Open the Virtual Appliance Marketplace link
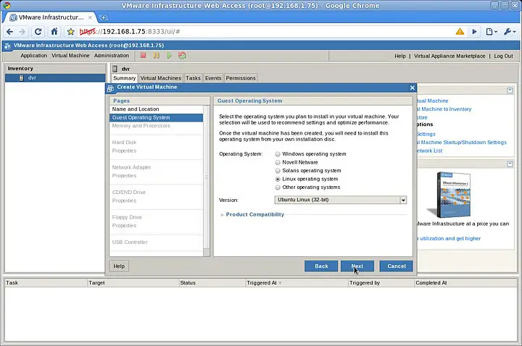This screenshot has height=346, width=522. pyautogui.click(x=449, y=56)
